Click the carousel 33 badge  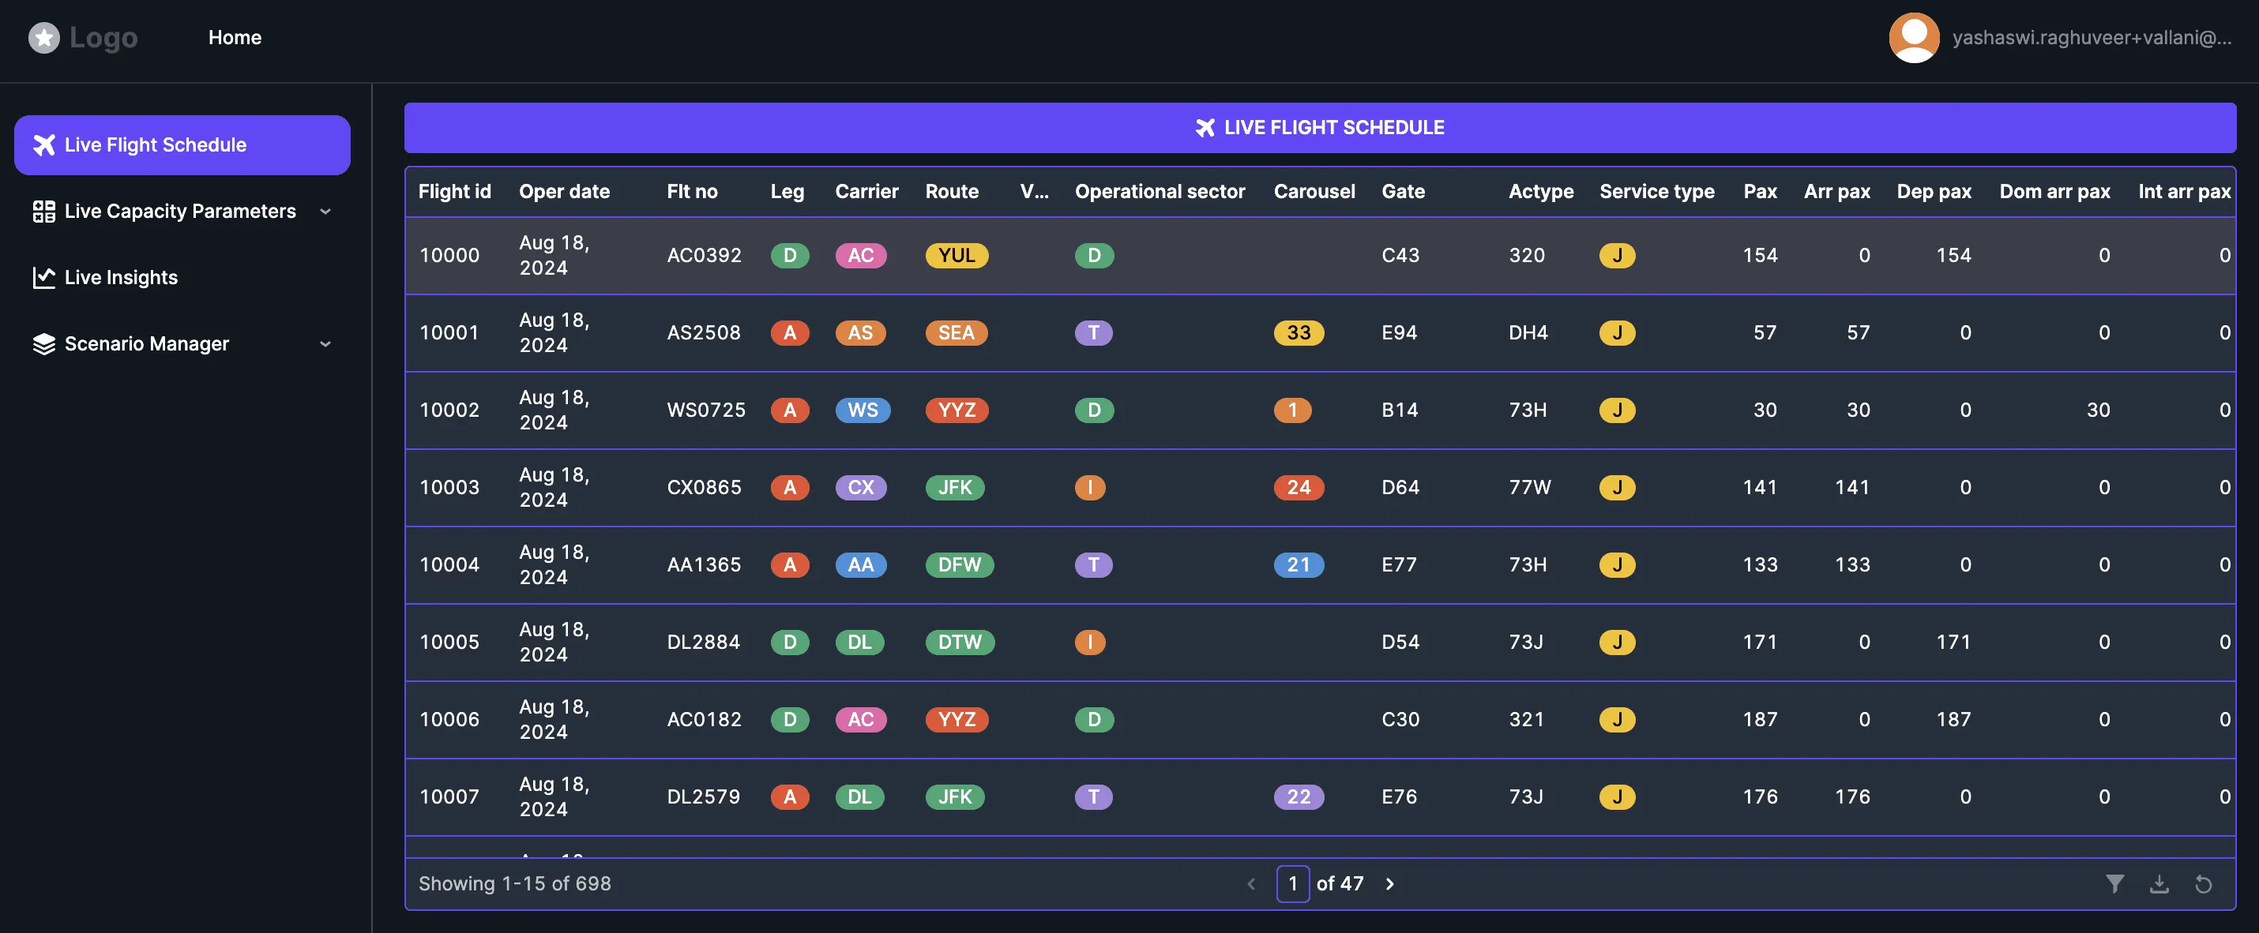click(1298, 333)
